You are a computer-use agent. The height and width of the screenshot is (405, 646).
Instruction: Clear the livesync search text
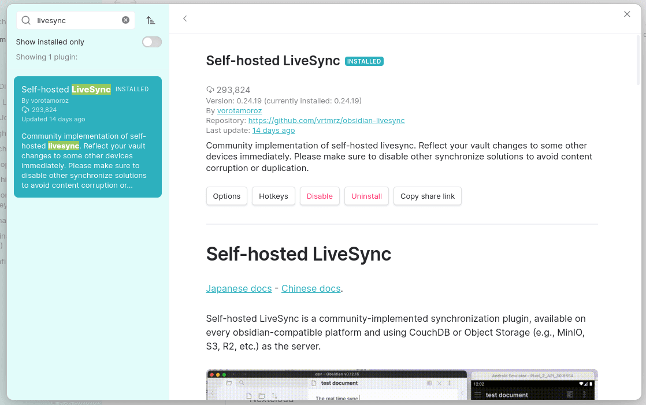125,20
